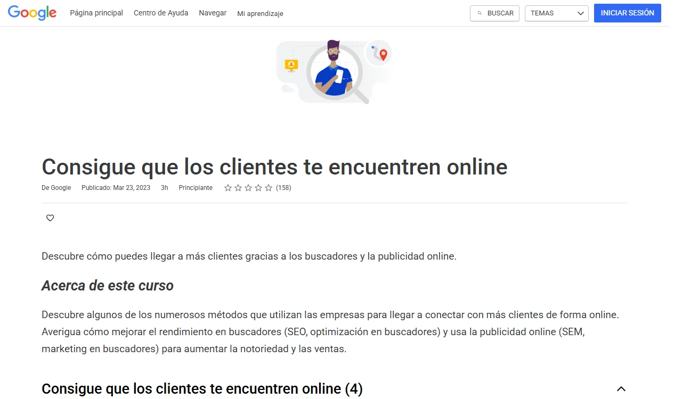Screen dimensions: 682x399
Task: Rate the course five stars
Action: click(x=269, y=188)
